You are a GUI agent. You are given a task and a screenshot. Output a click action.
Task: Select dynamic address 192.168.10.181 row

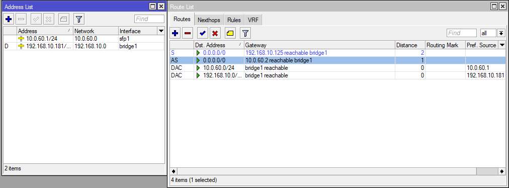(x=84, y=46)
